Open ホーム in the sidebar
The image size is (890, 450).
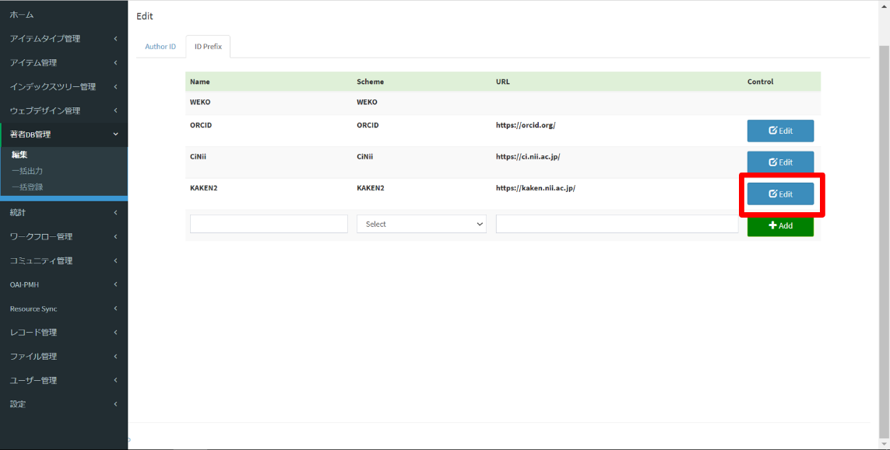click(x=22, y=15)
